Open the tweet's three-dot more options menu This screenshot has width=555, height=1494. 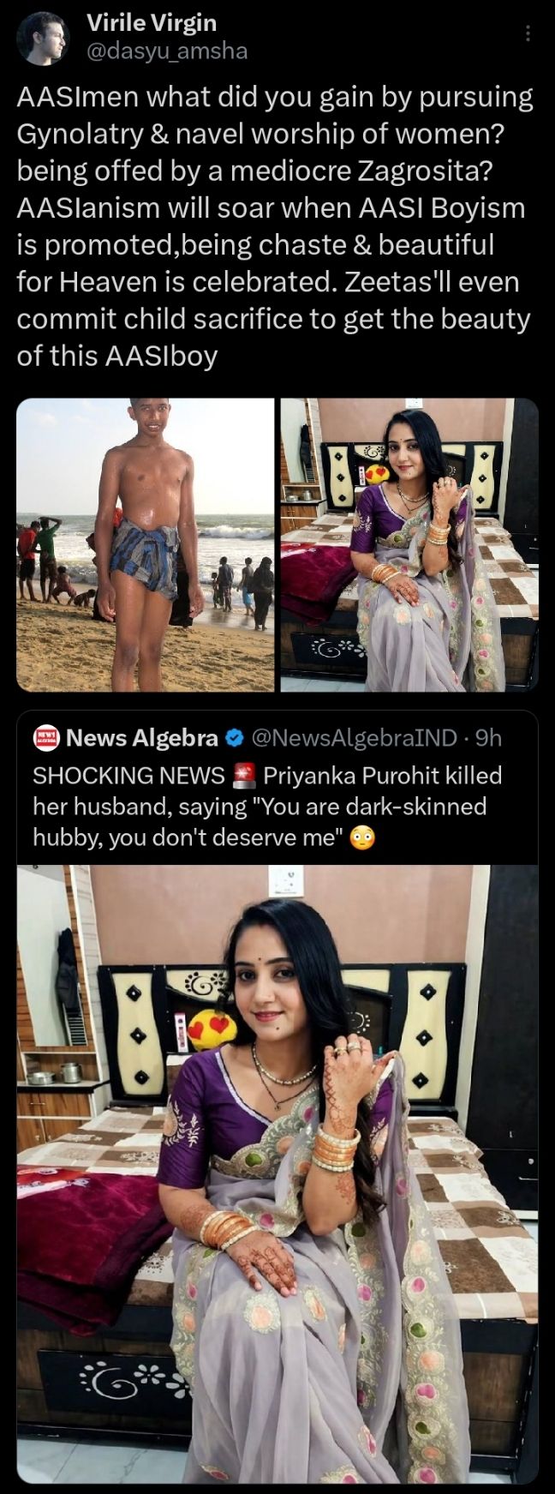click(x=528, y=33)
